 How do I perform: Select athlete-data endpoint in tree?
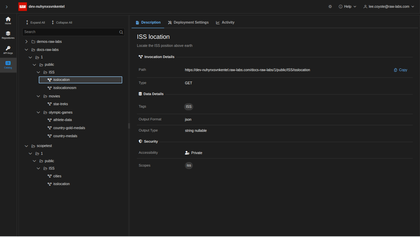pyautogui.click(x=62, y=120)
